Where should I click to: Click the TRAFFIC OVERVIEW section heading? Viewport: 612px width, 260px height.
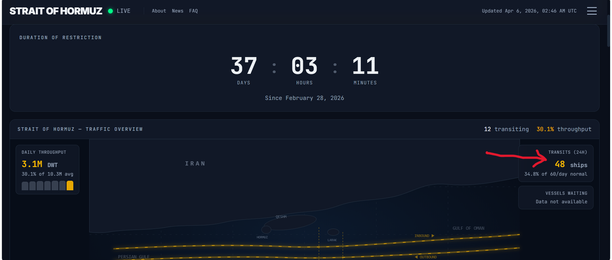pos(80,129)
